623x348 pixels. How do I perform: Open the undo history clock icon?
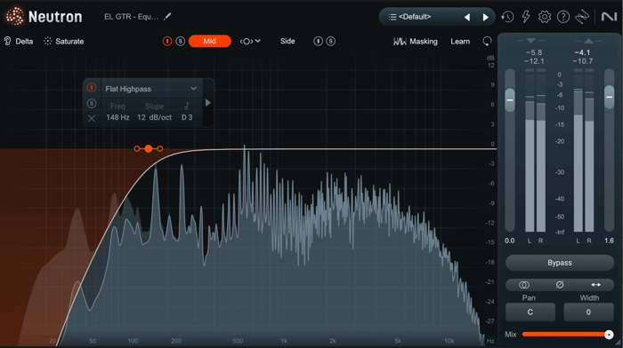coord(507,17)
